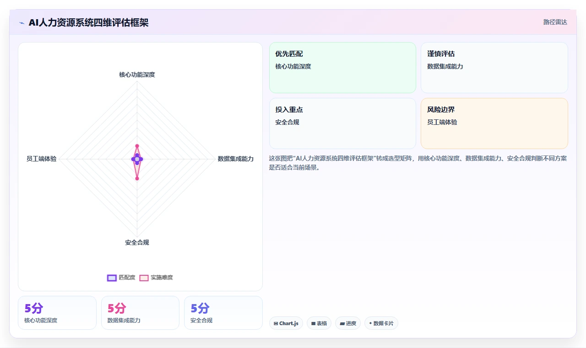Click 数据集成能力 text in 谨慎评估 card

point(445,66)
